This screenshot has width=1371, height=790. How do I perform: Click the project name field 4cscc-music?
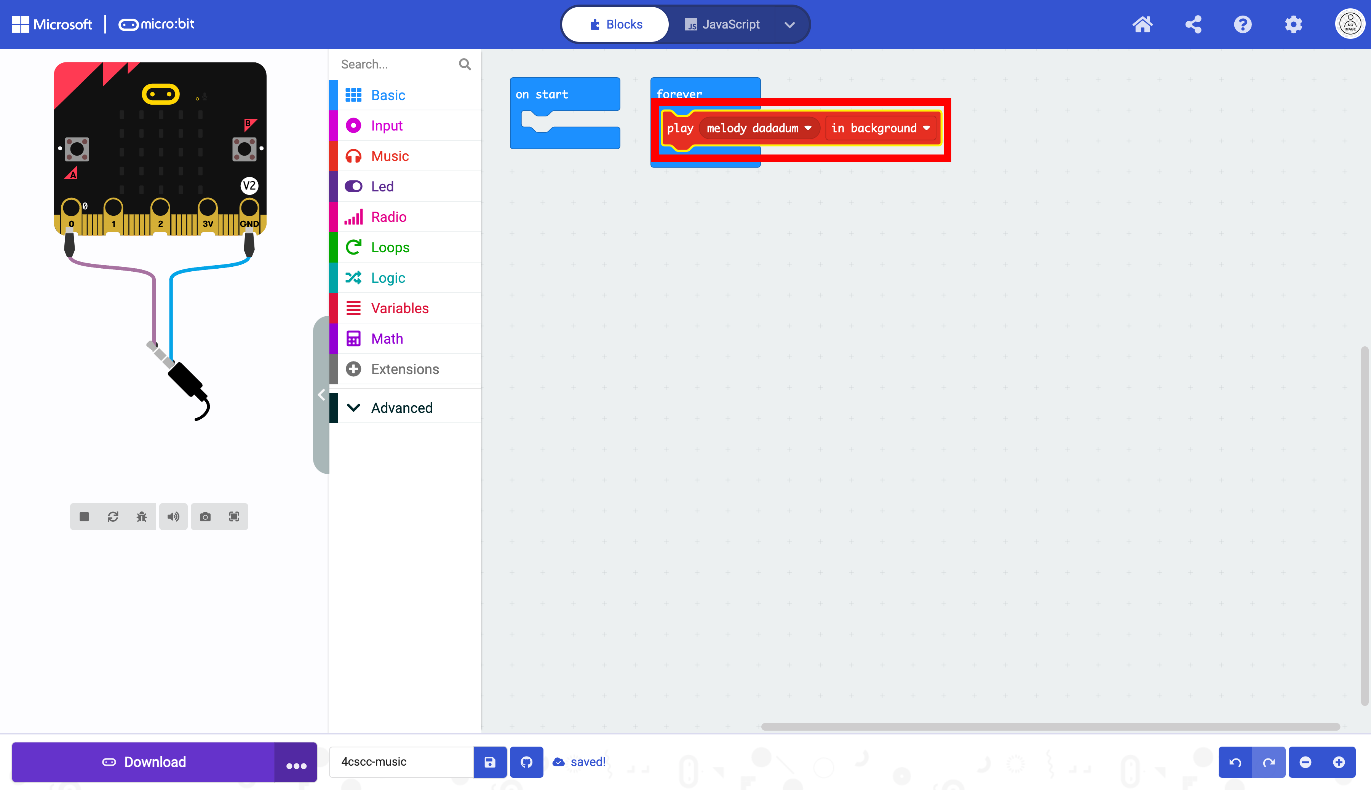pyautogui.click(x=401, y=762)
